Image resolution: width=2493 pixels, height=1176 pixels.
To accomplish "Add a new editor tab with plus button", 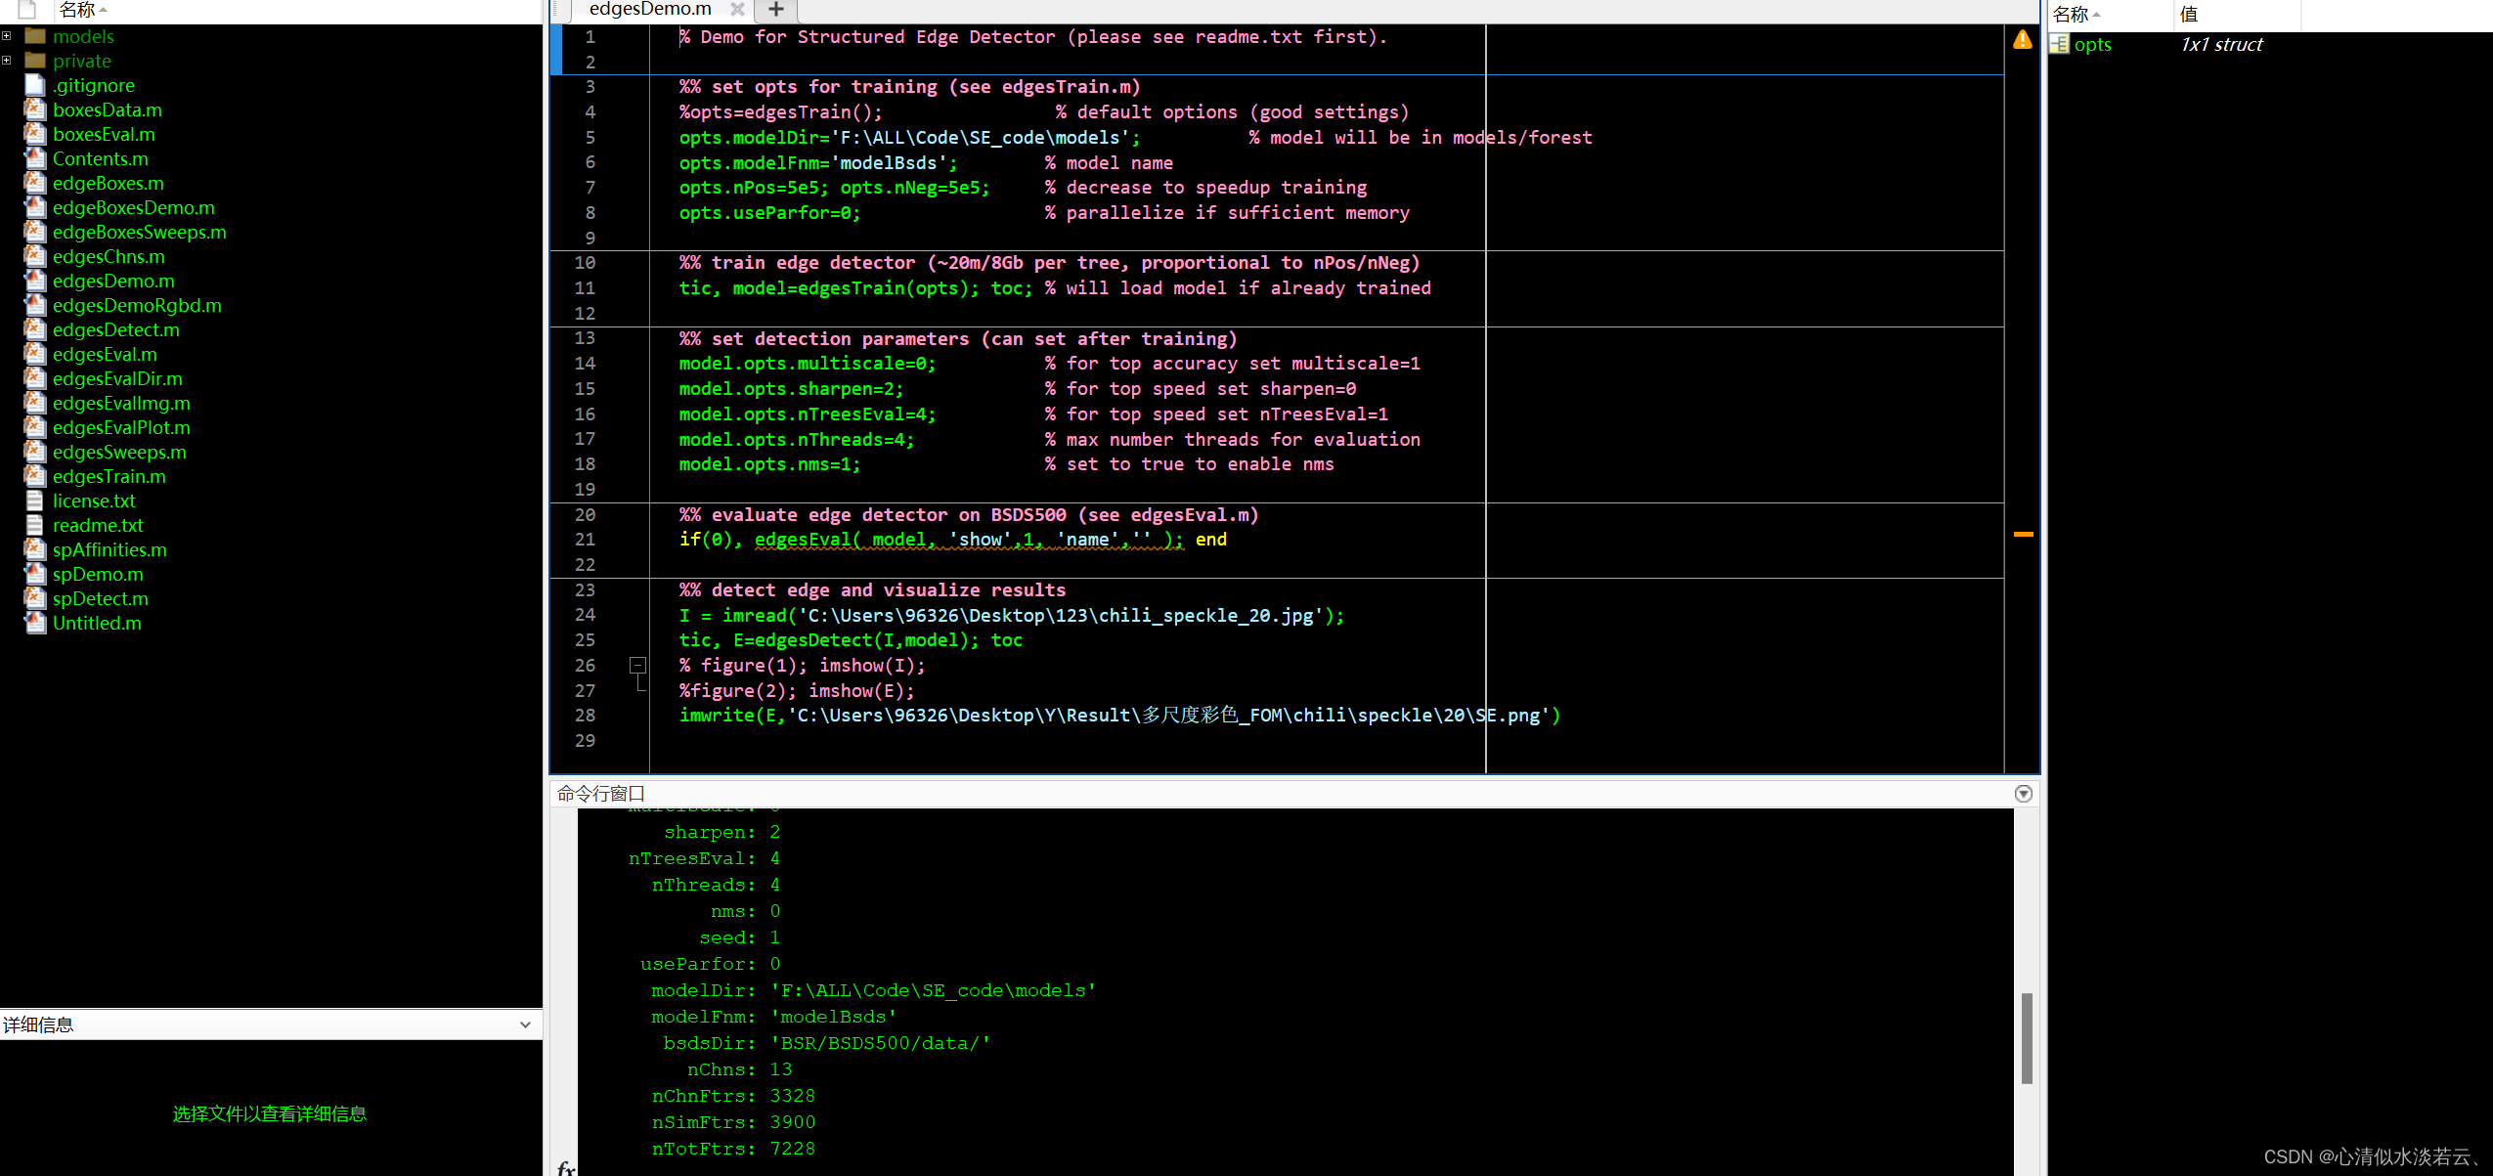I will (x=776, y=10).
